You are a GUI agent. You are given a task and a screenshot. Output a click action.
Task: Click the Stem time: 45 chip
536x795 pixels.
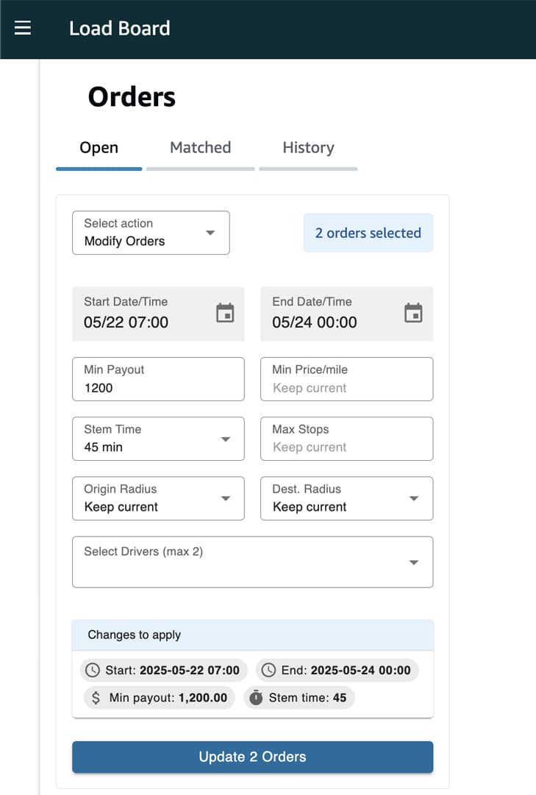tap(299, 698)
